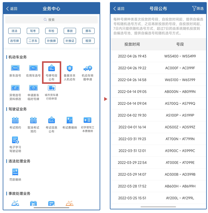This screenshot has width=208, height=213.
Task: Open 电子学习驾驶证明 document icon
Action: pyautogui.click(x=15, y=140)
